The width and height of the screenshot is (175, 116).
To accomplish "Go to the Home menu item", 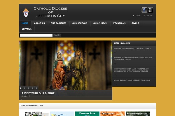I will tap(25, 23).
